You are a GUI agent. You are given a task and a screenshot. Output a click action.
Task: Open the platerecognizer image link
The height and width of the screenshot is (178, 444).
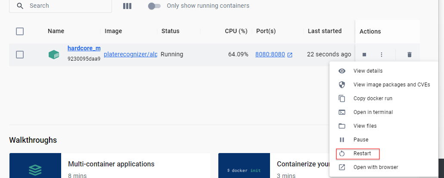coord(130,55)
